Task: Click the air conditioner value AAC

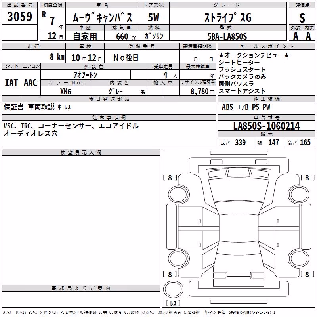Action: point(31,83)
